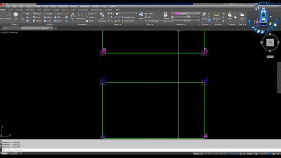Click the magenta color swatch
The height and width of the screenshot is (158, 281).
[177, 14]
